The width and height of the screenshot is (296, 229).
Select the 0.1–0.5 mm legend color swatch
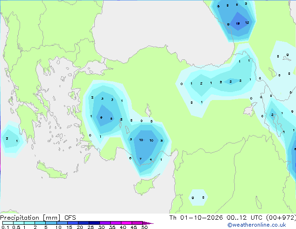pos(8,223)
